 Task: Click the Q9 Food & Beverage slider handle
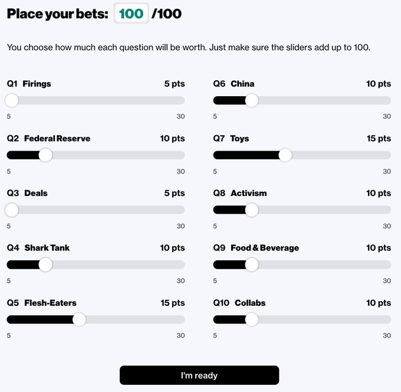point(252,264)
